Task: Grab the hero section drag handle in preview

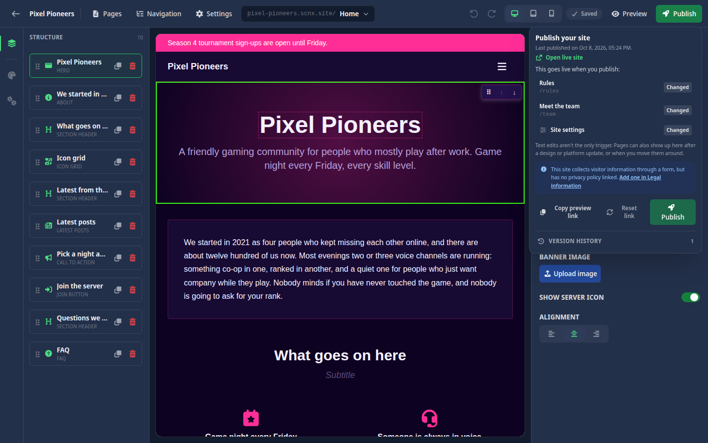Action: click(489, 92)
